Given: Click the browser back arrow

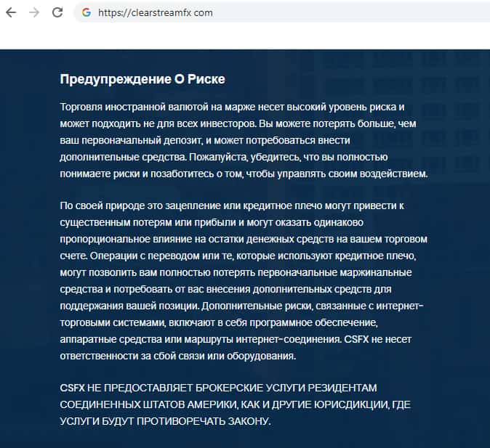Looking at the screenshot, I should click(11, 12).
